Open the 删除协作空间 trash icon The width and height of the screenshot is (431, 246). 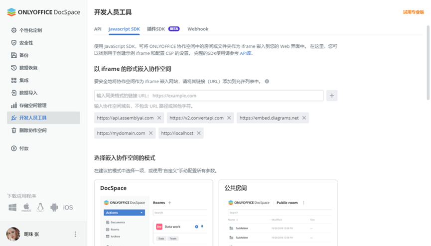(14, 130)
